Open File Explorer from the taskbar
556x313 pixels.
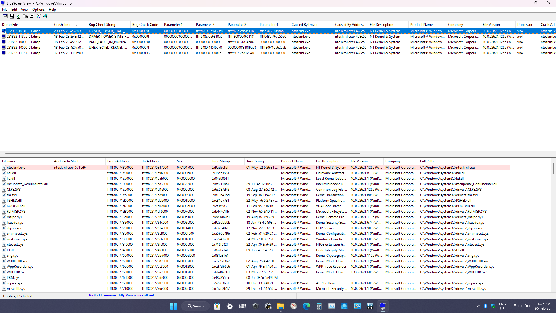click(x=281, y=306)
